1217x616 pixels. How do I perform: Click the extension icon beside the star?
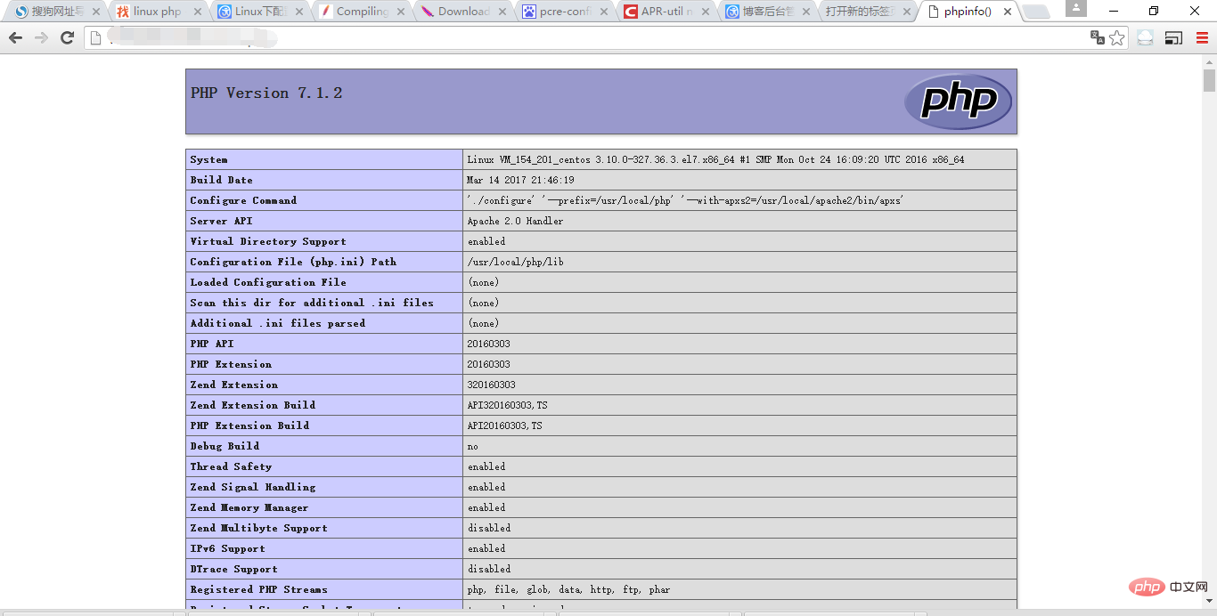[1146, 37]
